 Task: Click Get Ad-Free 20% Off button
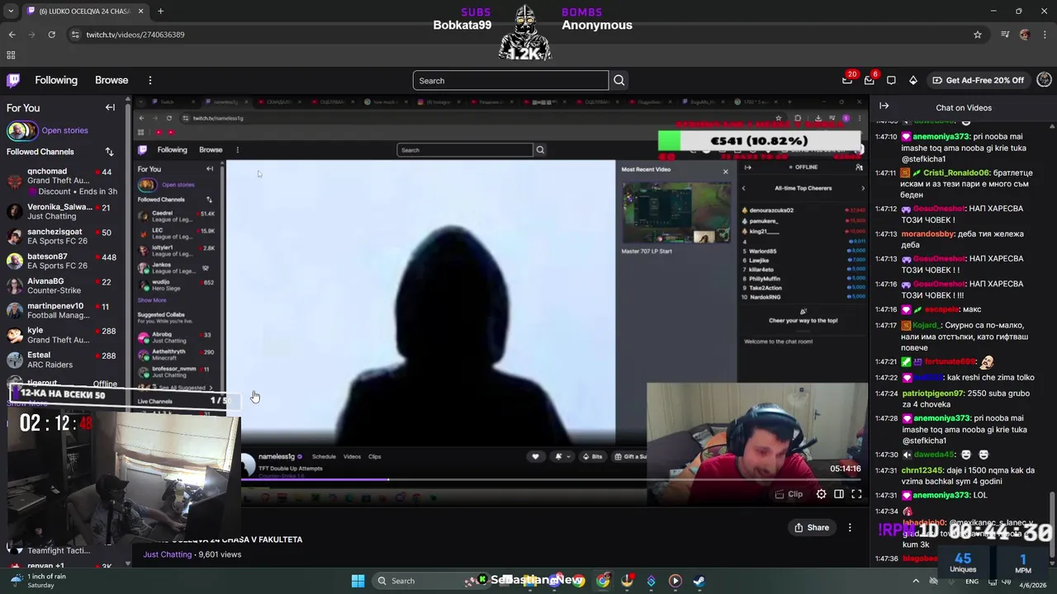pos(978,80)
